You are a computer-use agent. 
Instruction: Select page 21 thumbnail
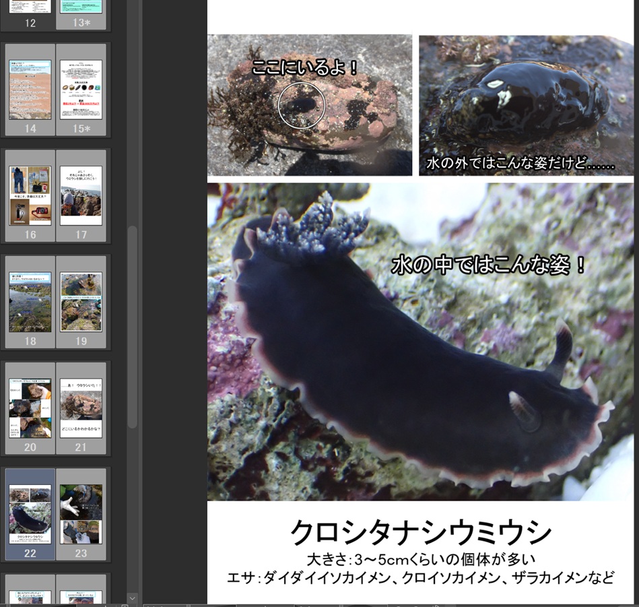point(81,408)
